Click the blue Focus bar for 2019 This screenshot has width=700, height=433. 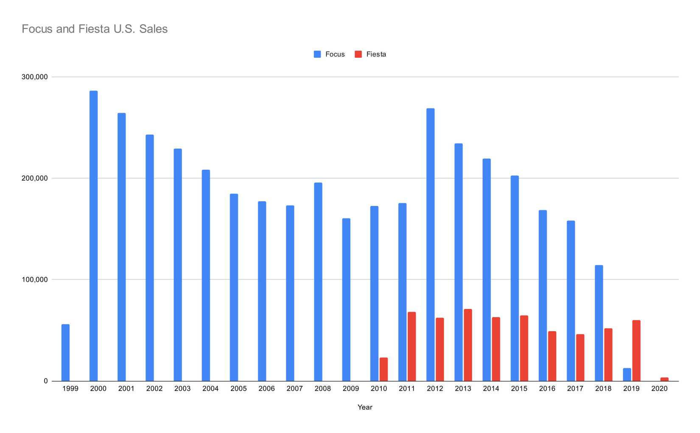click(627, 374)
